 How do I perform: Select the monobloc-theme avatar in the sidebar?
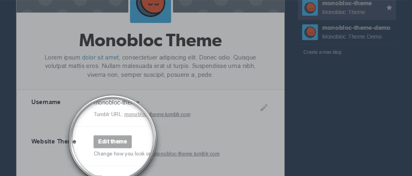click(310, 8)
